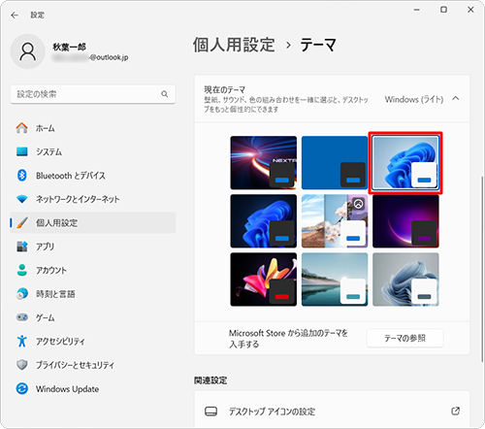Screen dimensions: 485x429
Task: Go back with the arrow icon
Action: click(15, 15)
